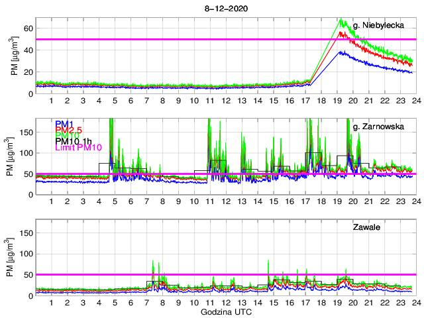Click the red PM2.5 legend entry
Screen dimensions: 424x318
tap(68, 132)
